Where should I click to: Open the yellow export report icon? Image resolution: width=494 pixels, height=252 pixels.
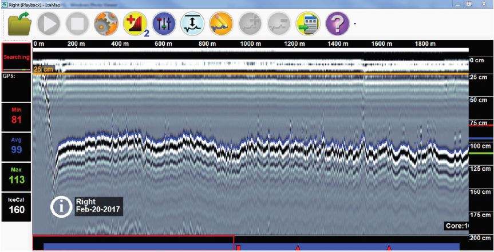[308, 24]
